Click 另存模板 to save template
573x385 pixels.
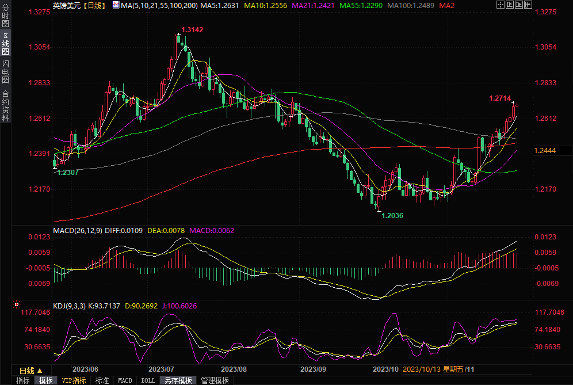[x=178, y=380]
